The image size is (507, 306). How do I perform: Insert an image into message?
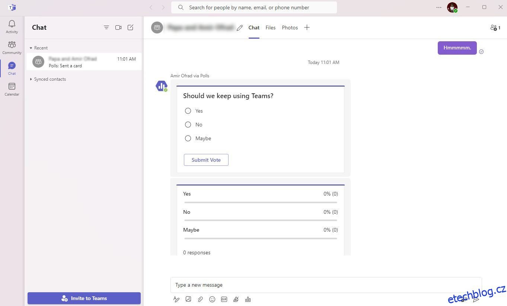pyautogui.click(x=188, y=299)
